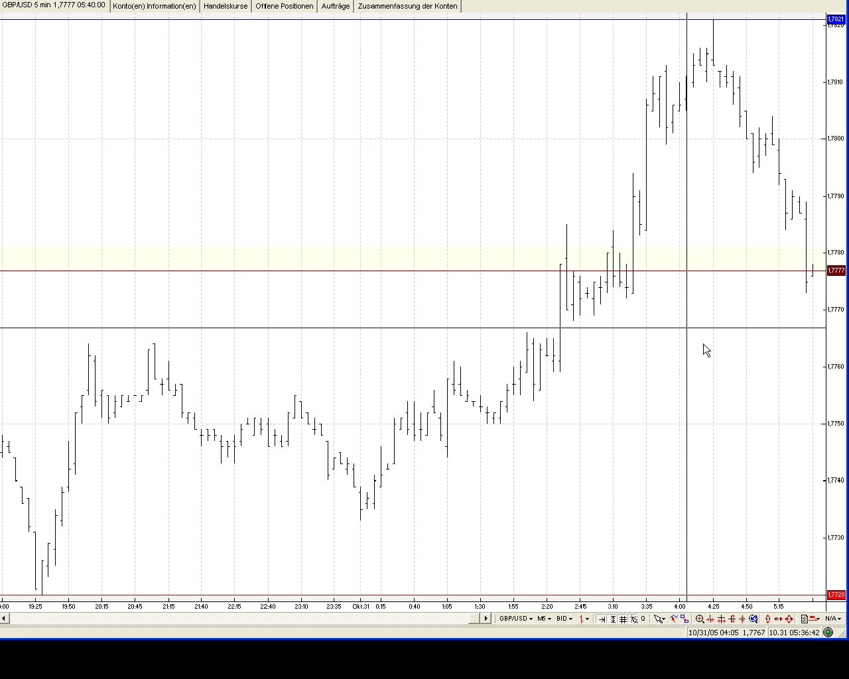Open the chart properties checklist icon
The width and height of the screenshot is (849, 679).
(x=805, y=619)
